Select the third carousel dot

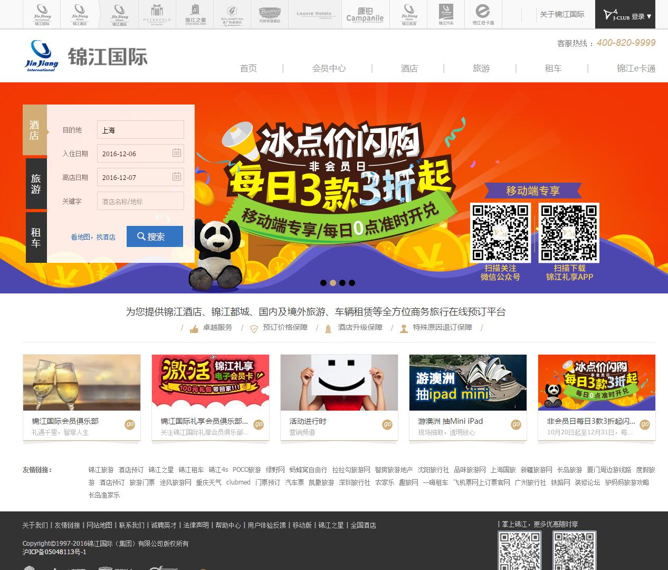(342, 283)
